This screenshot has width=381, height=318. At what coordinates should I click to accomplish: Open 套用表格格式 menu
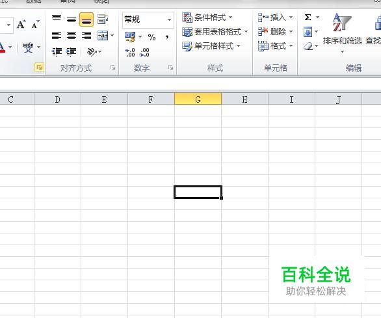[x=215, y=32]
